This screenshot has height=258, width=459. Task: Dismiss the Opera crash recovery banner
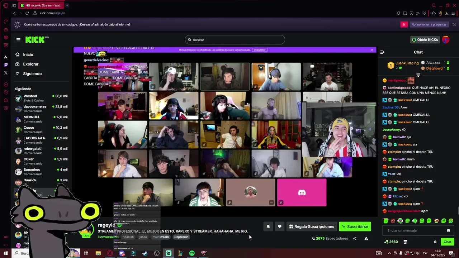point(454,24)
